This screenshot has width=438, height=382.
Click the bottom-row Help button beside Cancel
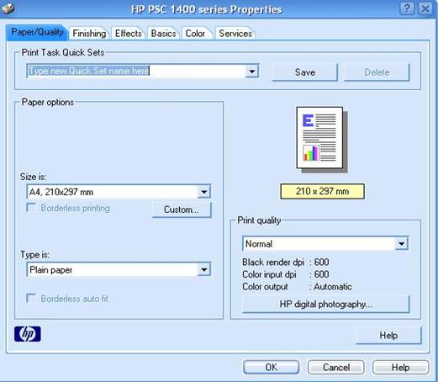point(400,367)
